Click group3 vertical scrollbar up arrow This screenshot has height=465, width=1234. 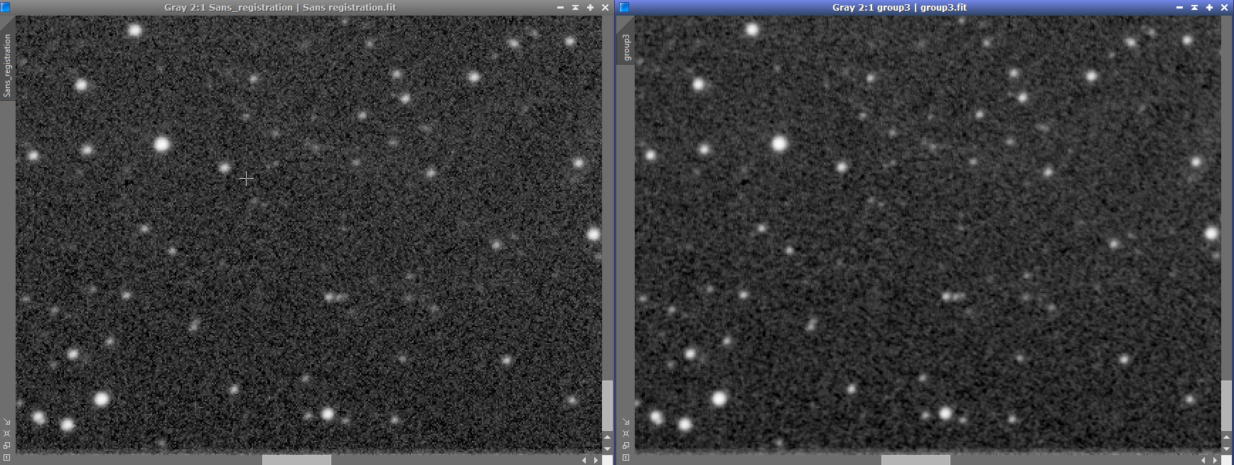(x=1226, y=437)
